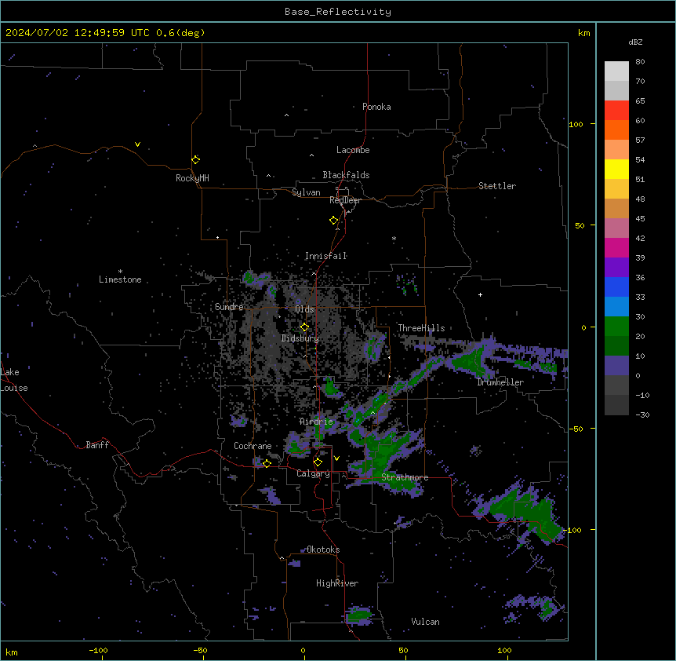Select the yellow 51-54 dBZ legend swatch
Viewport: 676px width, 661px height.
[616, 169]
